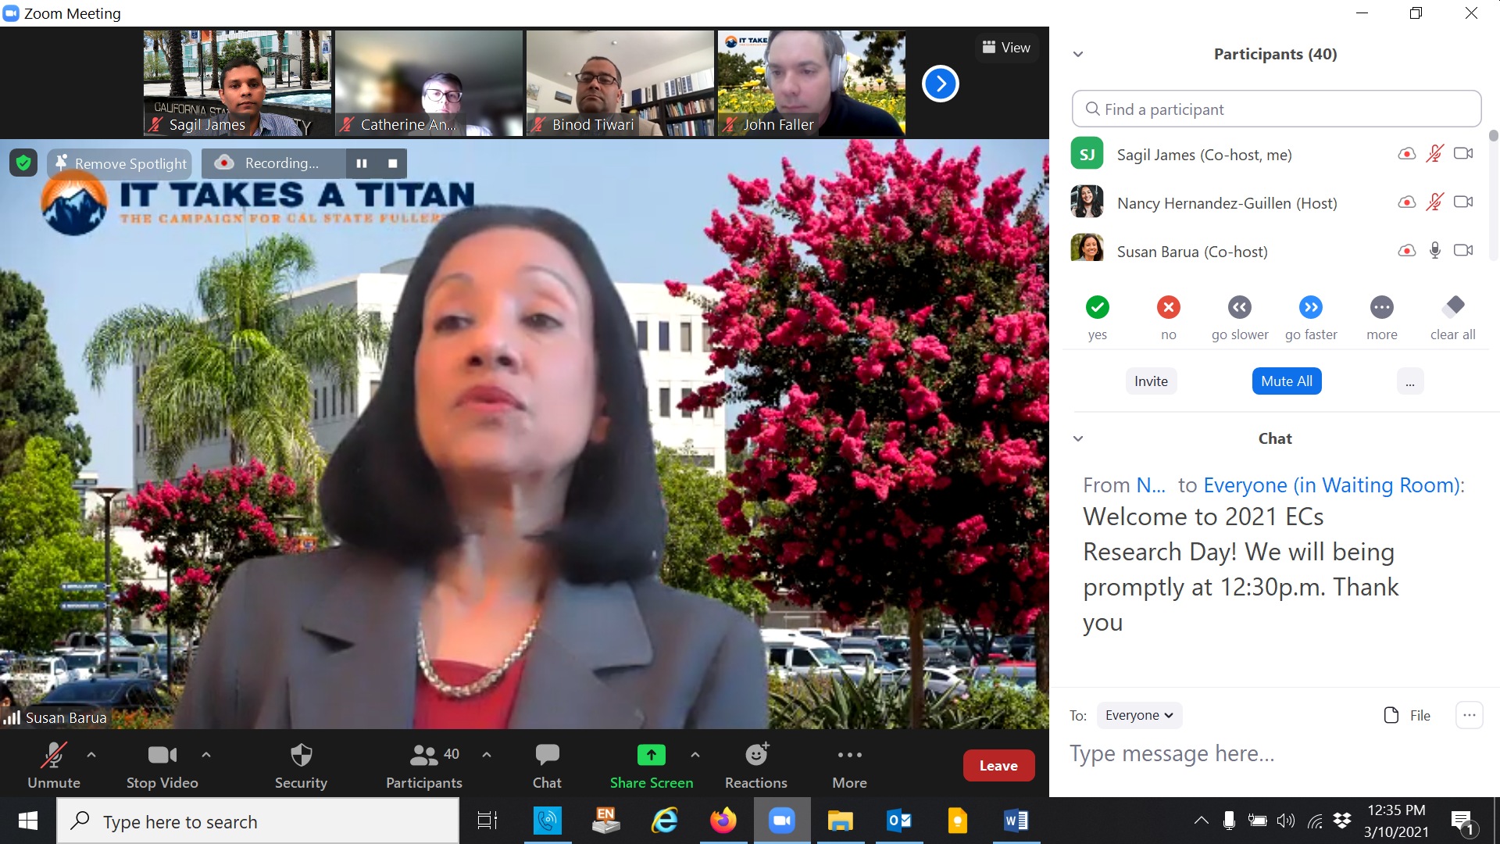The width and height of the screenshot is (1500, 844).
Task: Open participants options arrow in the toolbar
Action: (487, 755)
